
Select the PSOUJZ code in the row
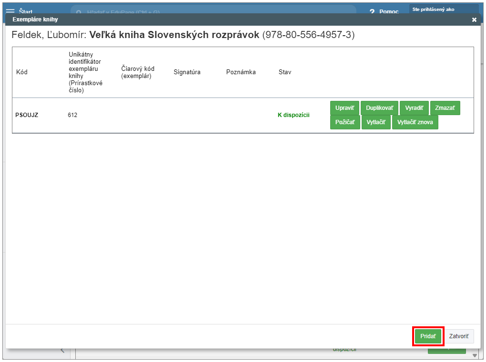27,115
